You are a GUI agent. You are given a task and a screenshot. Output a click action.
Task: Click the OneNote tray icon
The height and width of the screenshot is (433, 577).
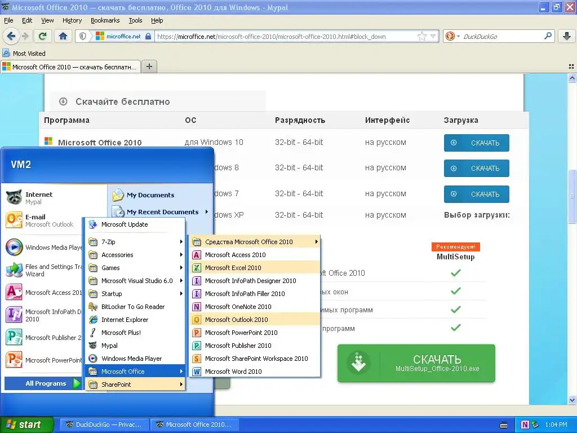click(525, 425)
